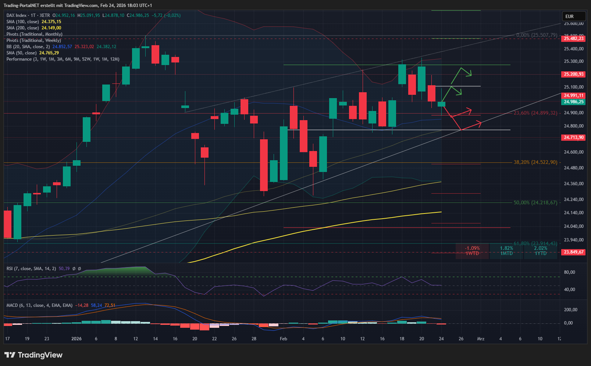Screen dimensions: 591x366
Task: Open the MACD indicator legend
Action: point(39,305)
